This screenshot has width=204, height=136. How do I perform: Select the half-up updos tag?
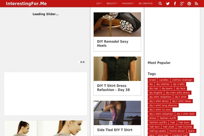point(158,131)
